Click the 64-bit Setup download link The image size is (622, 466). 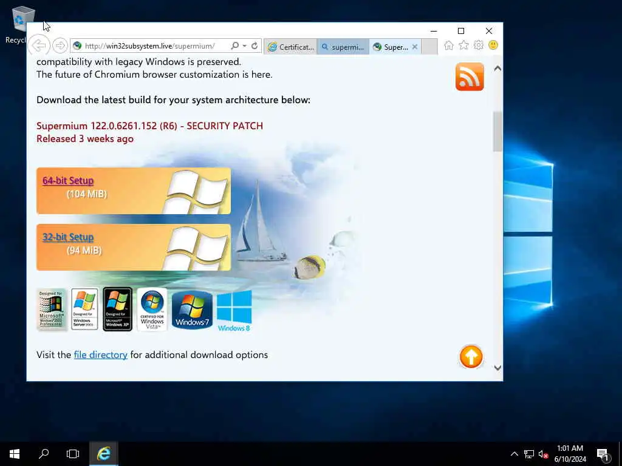click(x=68, y=180)
